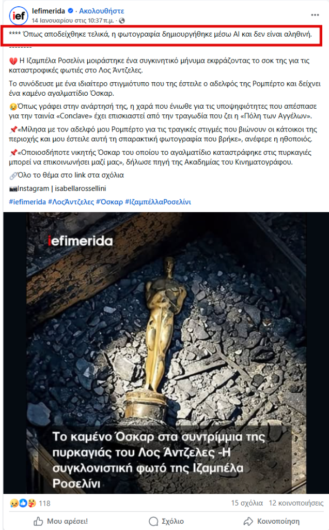Open the three-dot post options menu
This screenshot has height=530, width=329.
315,15
